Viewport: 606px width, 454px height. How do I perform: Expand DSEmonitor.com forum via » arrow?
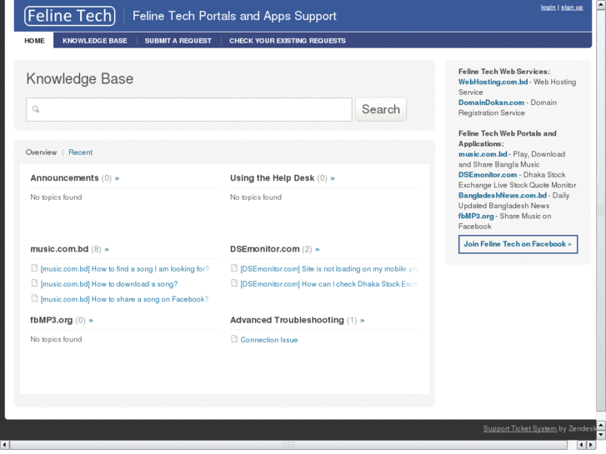point(318,250)
